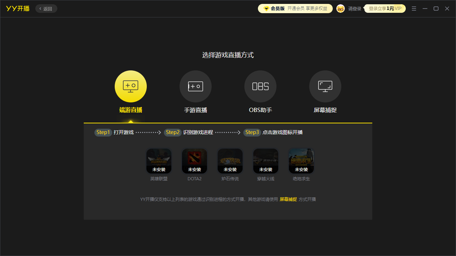The width and height of the screenshot is (456, 256).
Task: Click the YY开播 logo
Action: tap(18, 9)
